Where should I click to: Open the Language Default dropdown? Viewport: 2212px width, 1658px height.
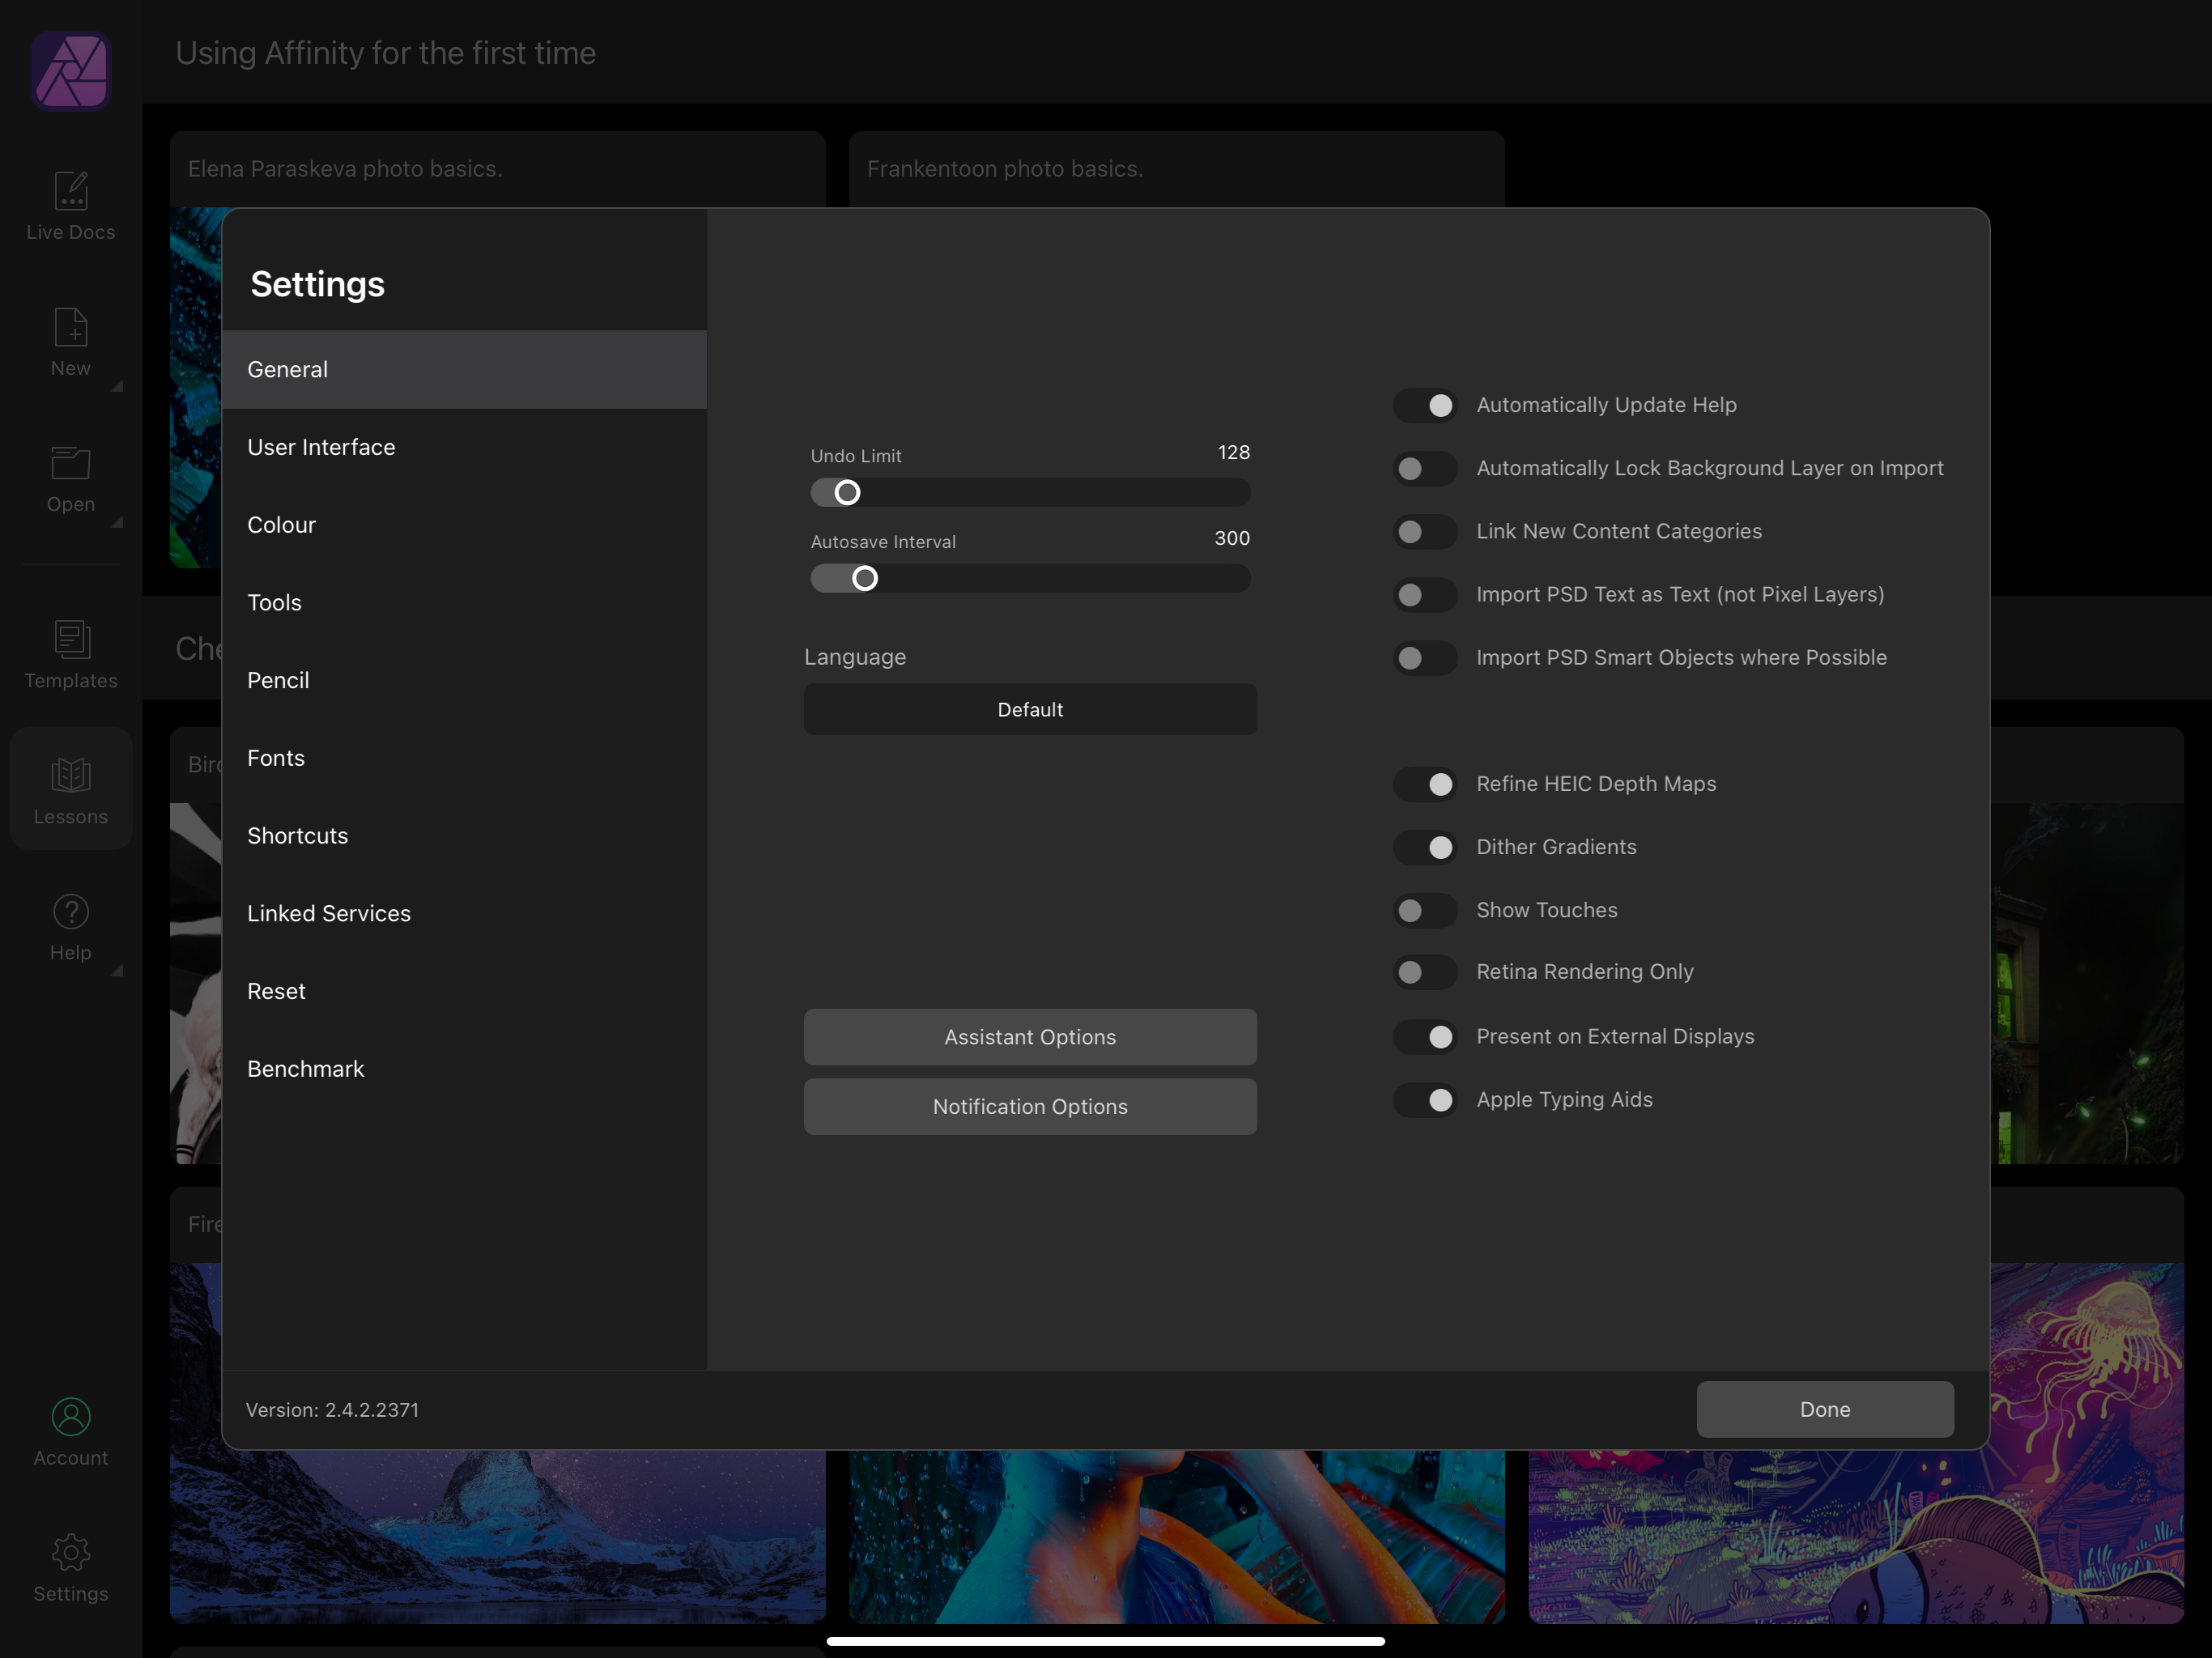pyautogui.click(x=1030, y=709)
